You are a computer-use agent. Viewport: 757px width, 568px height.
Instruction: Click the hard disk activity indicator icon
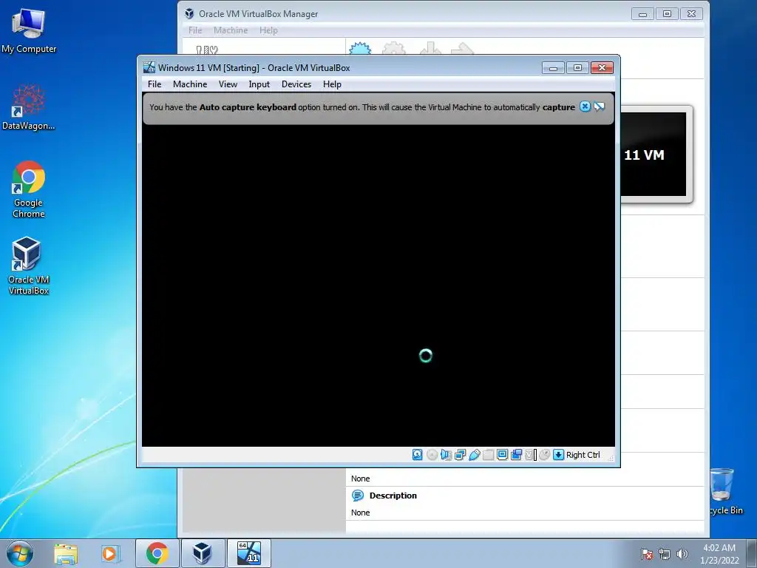(x=417, y=455)
